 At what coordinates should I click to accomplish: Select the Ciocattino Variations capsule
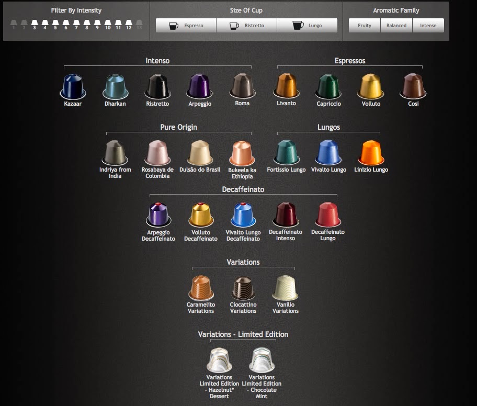coord(243,288)
